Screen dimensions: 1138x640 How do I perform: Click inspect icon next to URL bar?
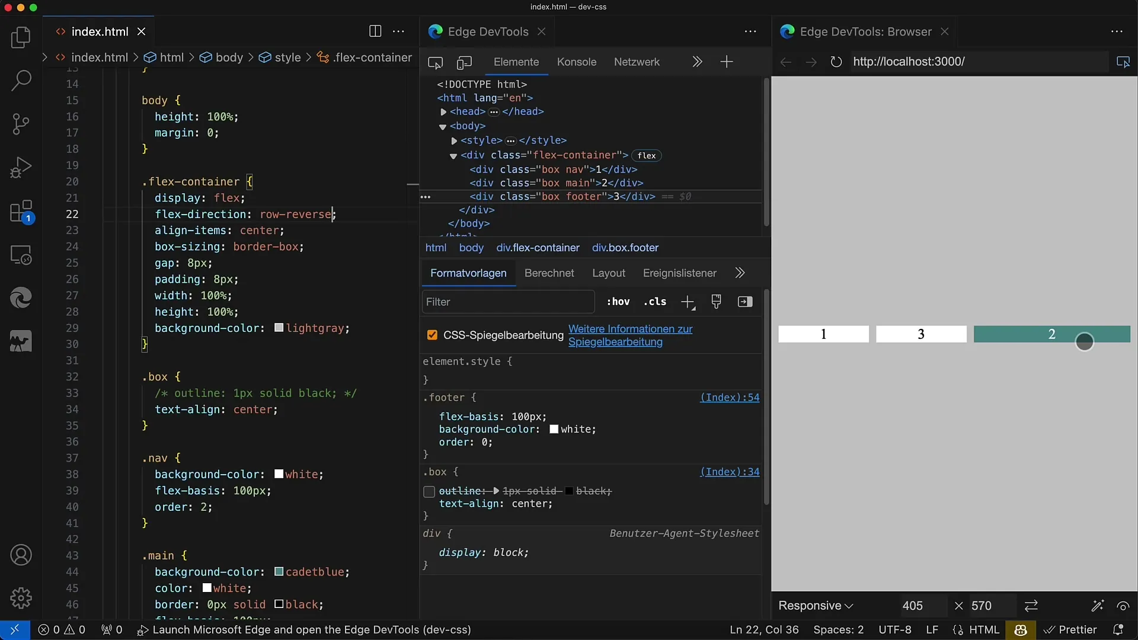[1123, 62]
